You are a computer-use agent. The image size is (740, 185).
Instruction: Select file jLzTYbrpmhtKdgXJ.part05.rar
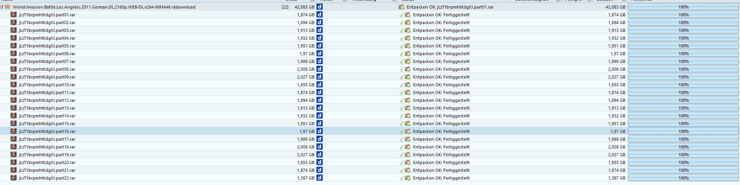pos(47,46)
